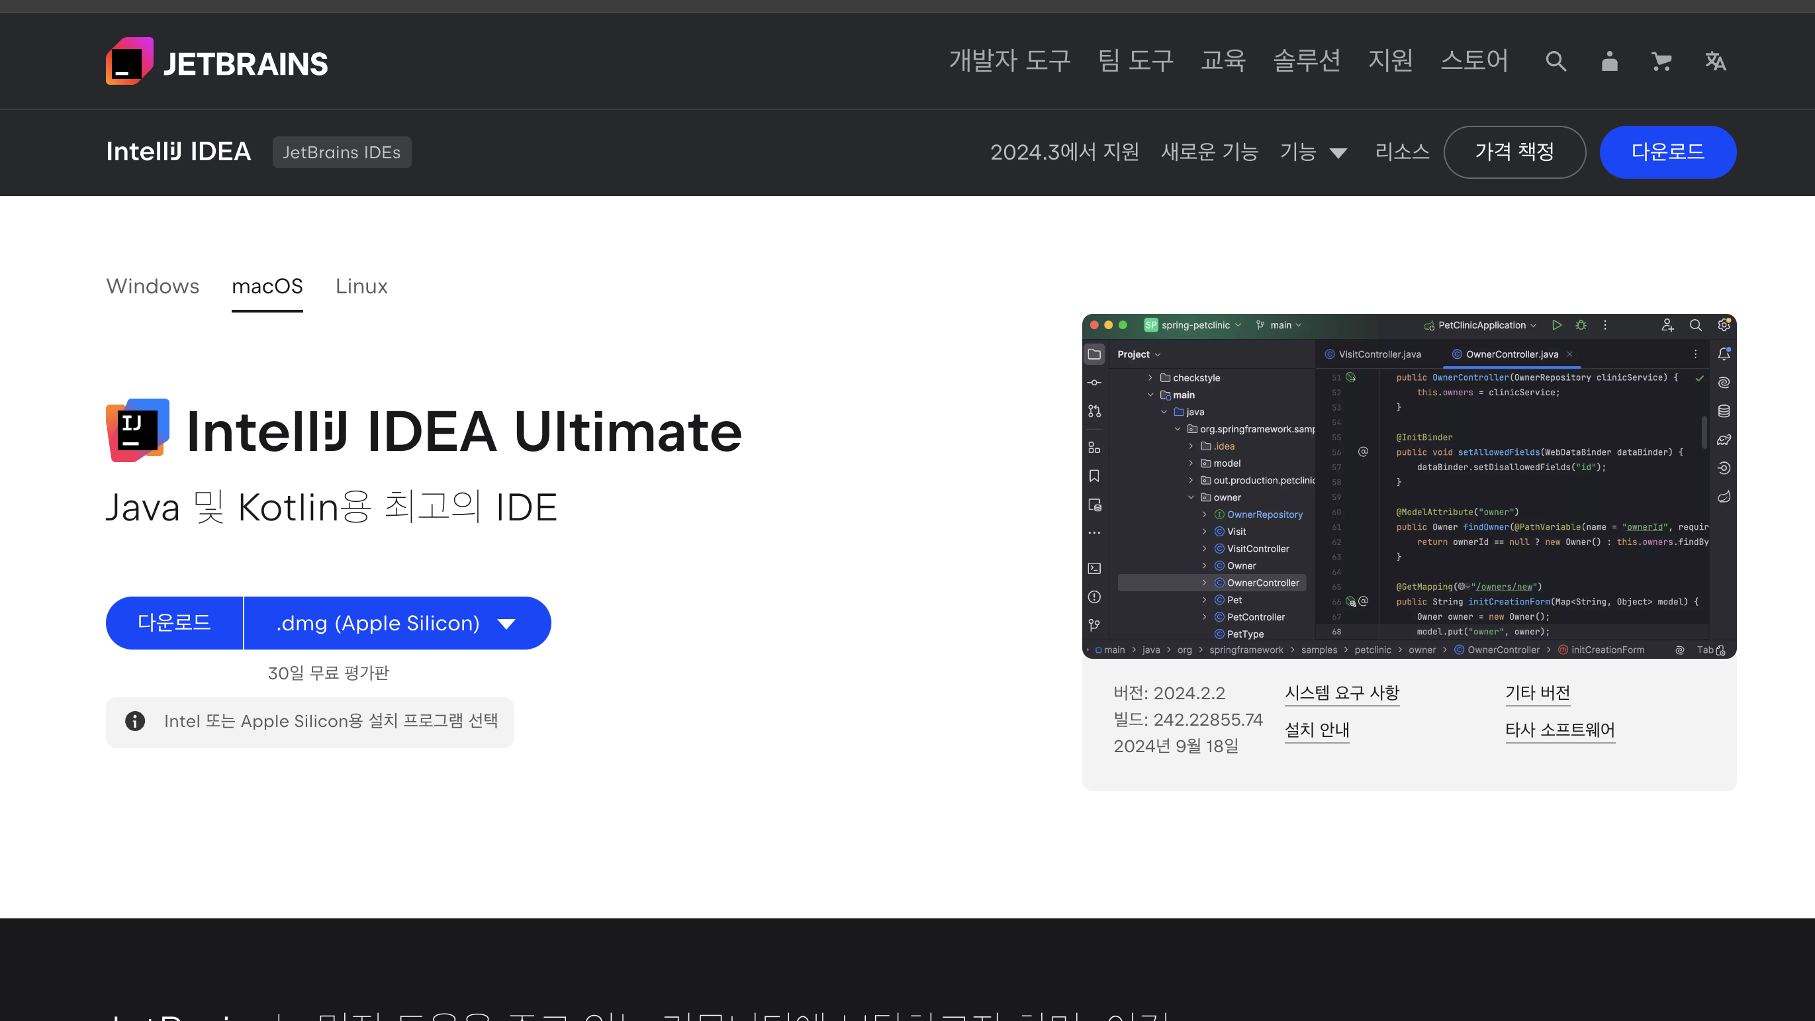
Task: Open the .dmg (Apple Silicon) installer dropdown
Action: coord(396,623)
